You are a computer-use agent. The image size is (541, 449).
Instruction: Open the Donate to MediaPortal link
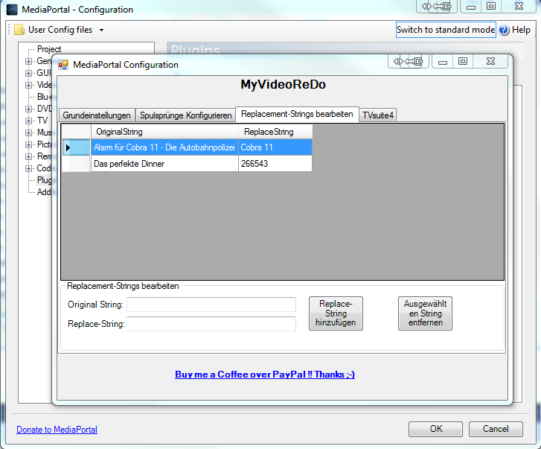57,430
